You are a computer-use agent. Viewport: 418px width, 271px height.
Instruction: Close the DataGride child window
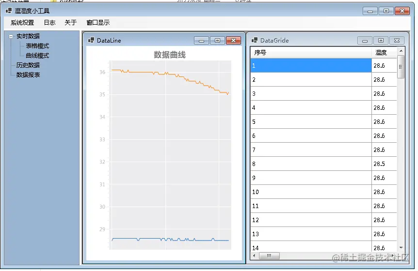click(397, 41)
